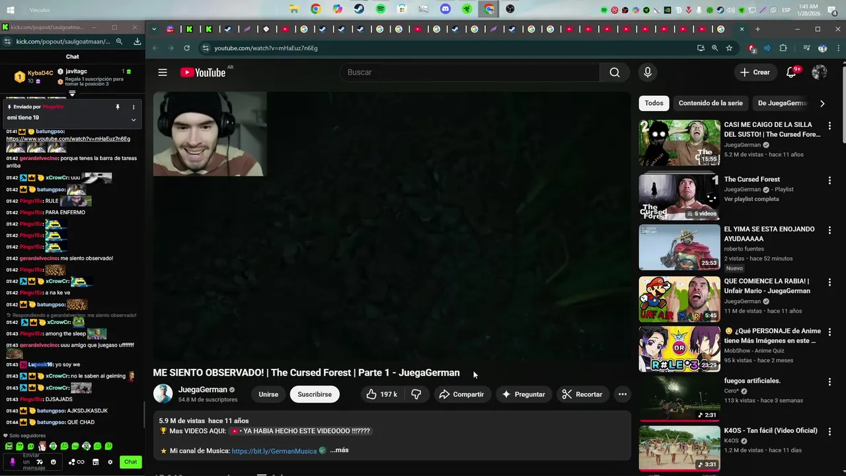
Task: Open pinned message three-dot menu in Kick
Action: 134,107
